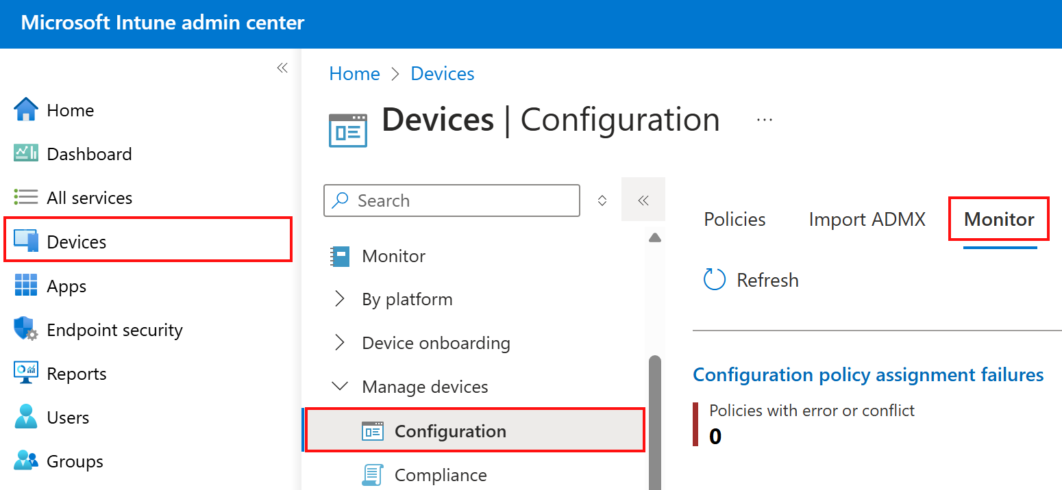Image resolution: width=1062 pixels, height=490 pixels.
Task: Collapse the left navigation pane with the double chevron
Action: coord(282,68)
